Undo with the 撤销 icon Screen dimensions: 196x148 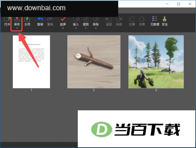(40, 19)
